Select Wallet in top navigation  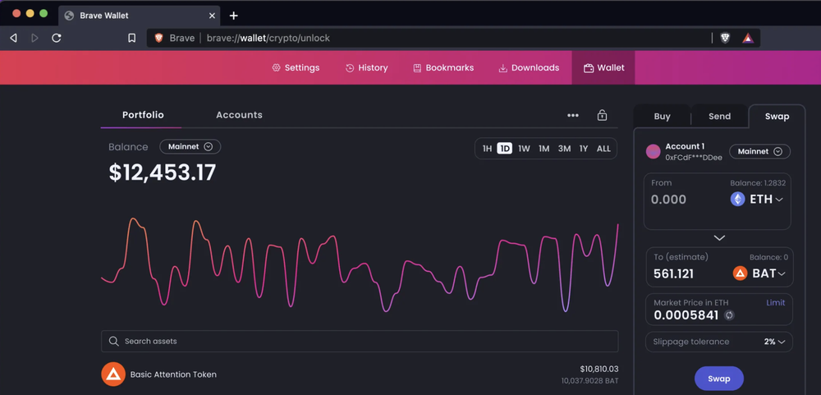603,67
